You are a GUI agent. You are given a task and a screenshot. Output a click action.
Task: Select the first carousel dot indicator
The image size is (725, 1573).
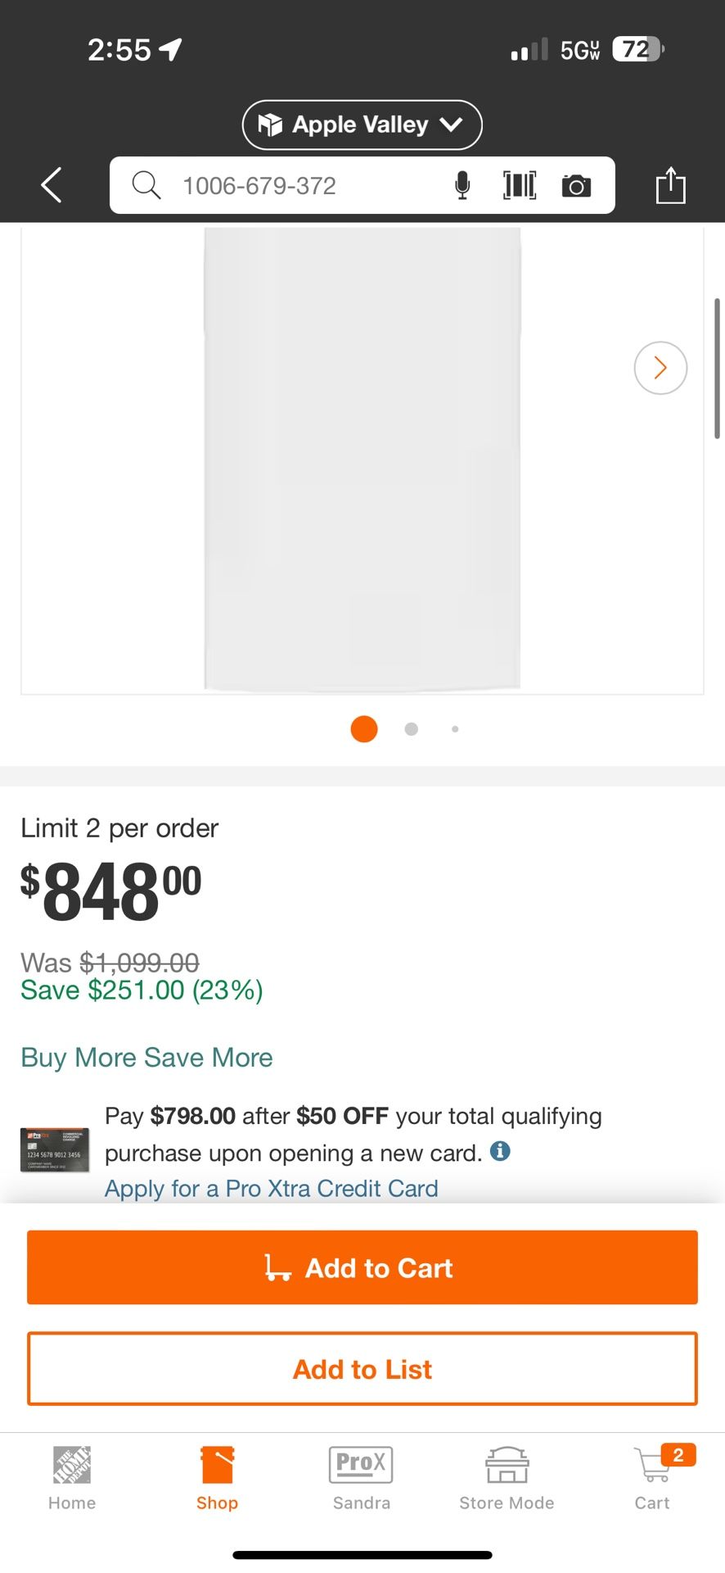363,729
